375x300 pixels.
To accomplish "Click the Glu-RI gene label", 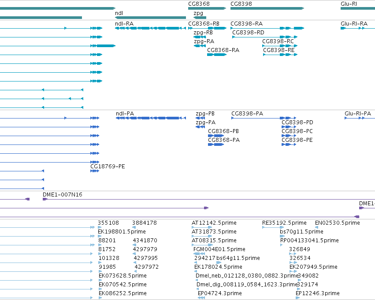I will pos(349,4).
